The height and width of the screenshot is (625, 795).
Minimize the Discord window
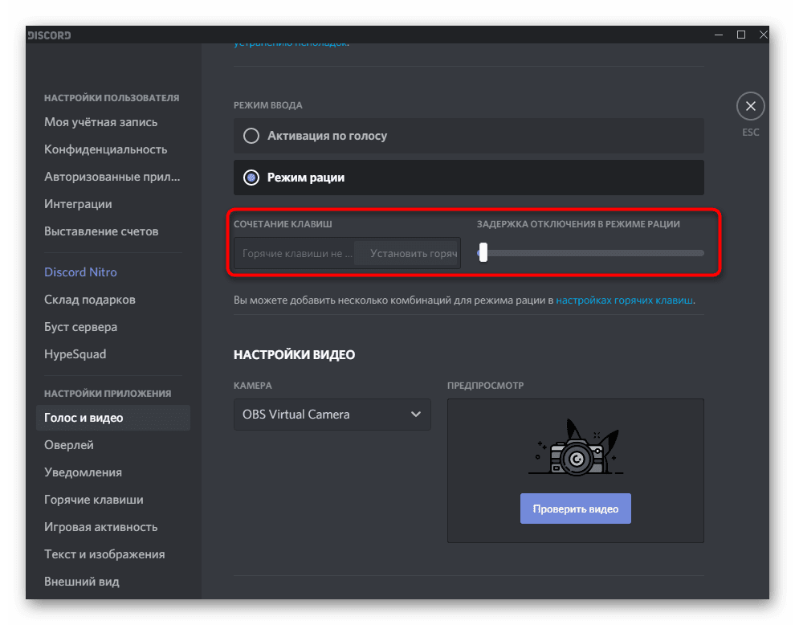[x=719, y=35]
